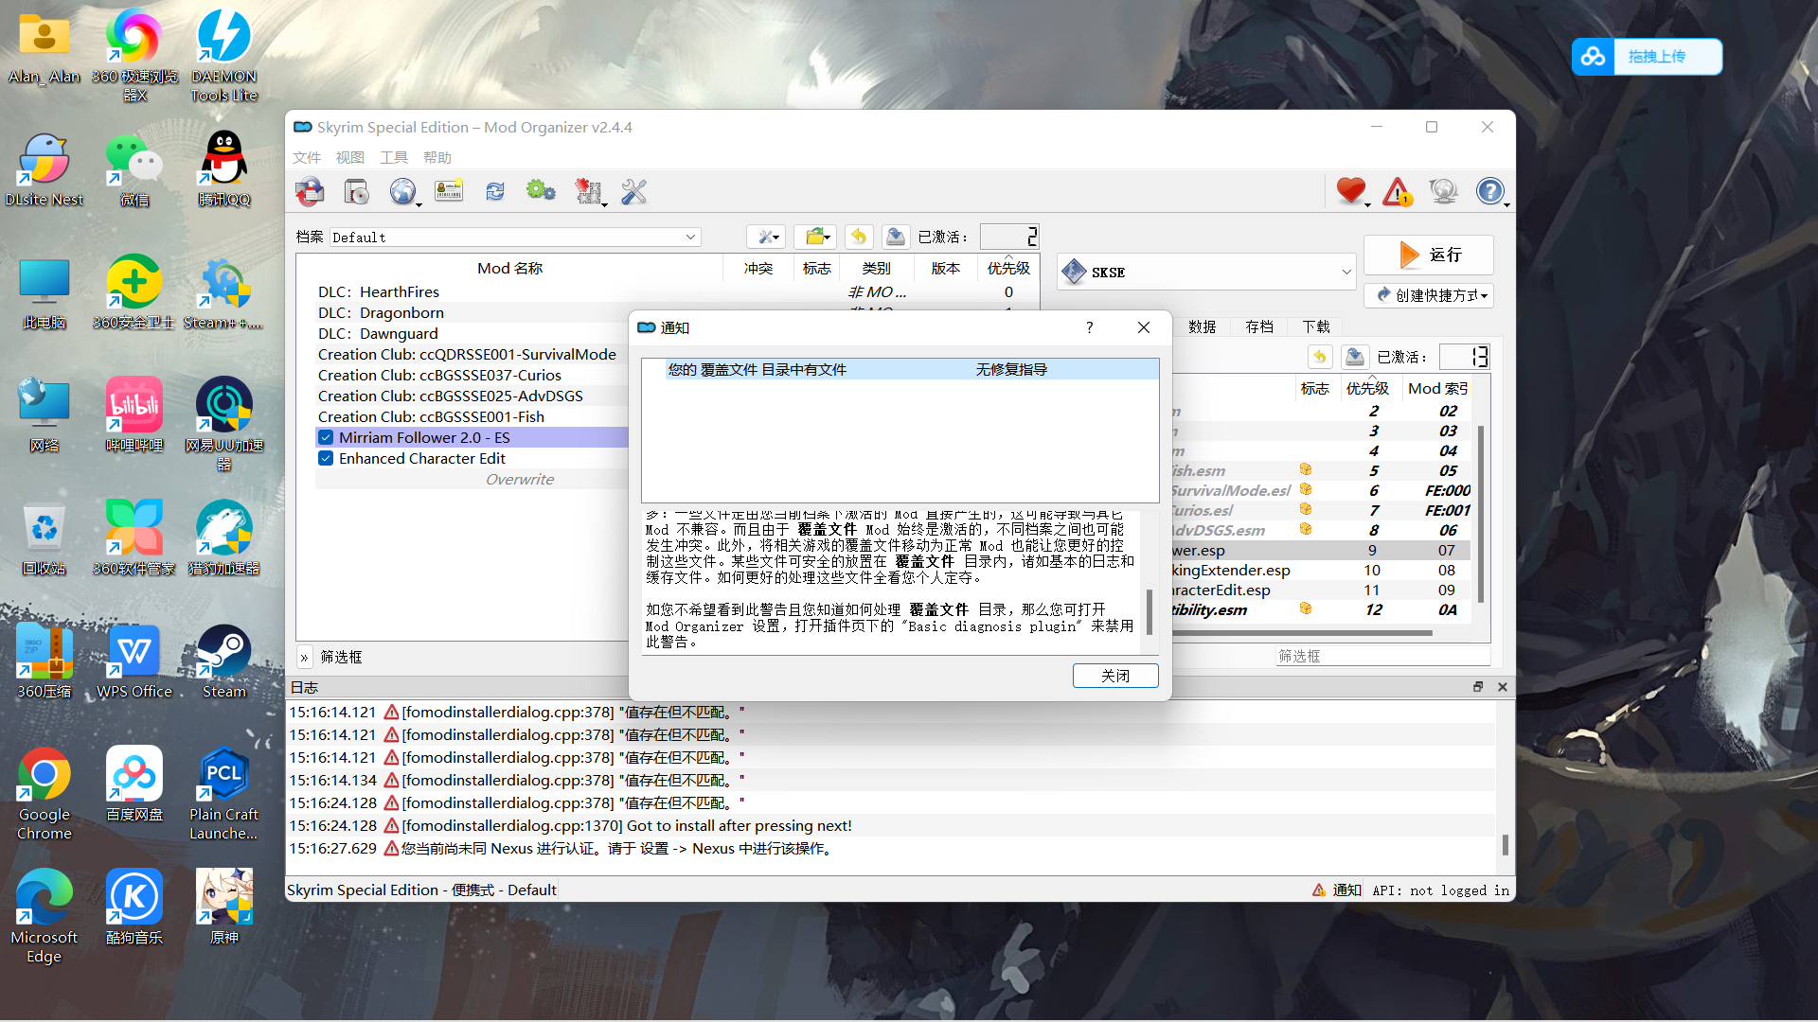Image resolution: width=1818 pixels, height=1022 pixels.
Task: Open the executables gears icon
Action: pos(541,192)
